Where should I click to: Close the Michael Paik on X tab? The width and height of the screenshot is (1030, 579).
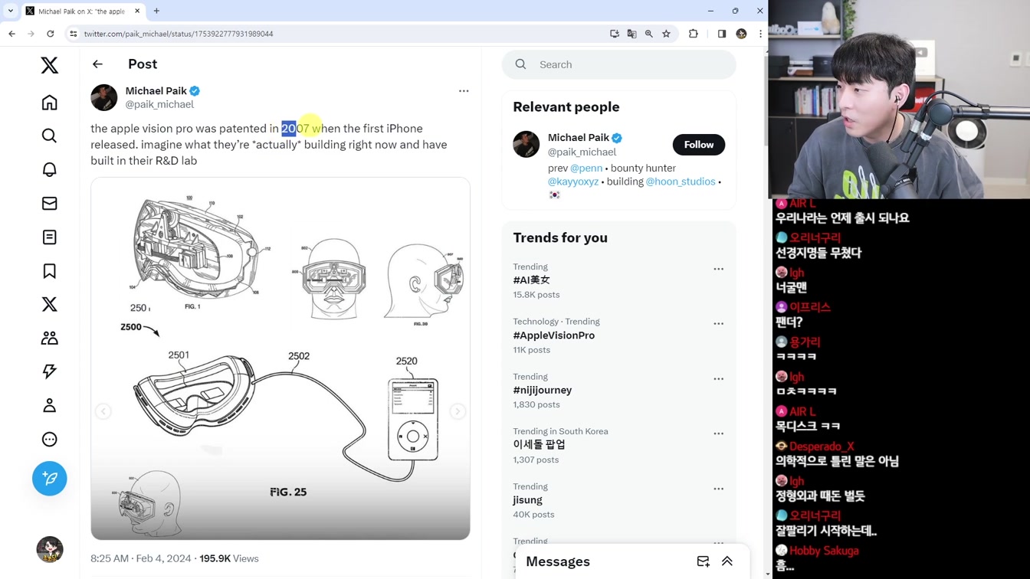[x=137, y=11]
